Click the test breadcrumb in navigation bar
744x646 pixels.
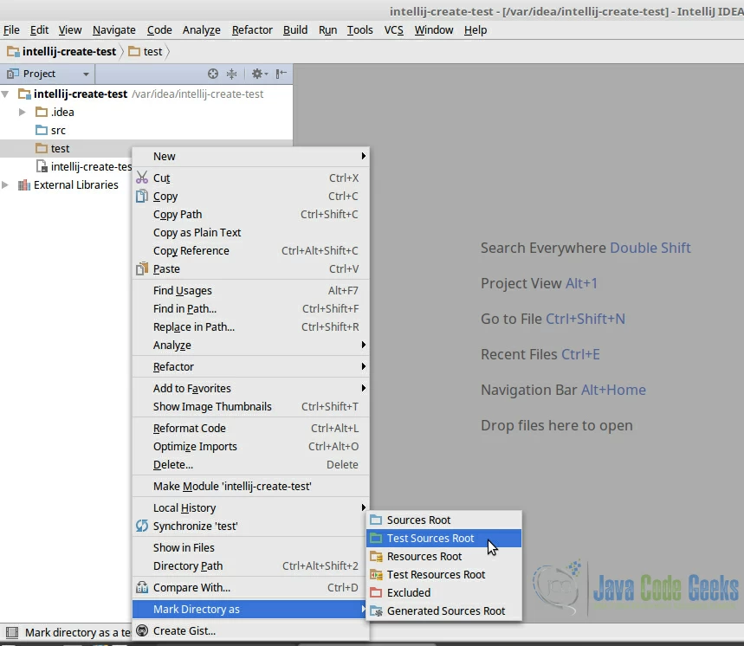pos(146,51)
